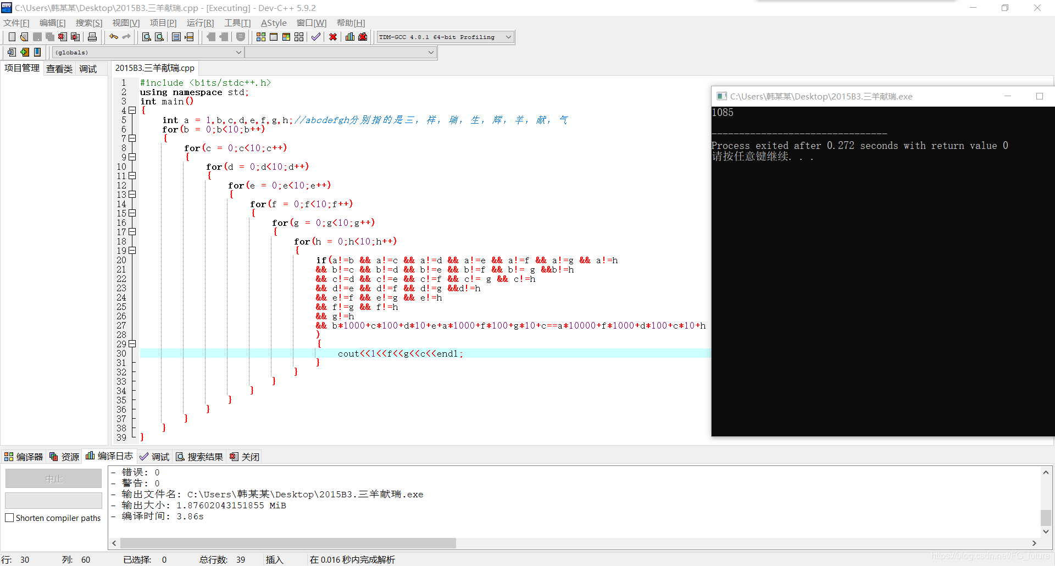Run syntax check with the checkmark icon
1055x566 pixels.
[x=316, y=37]
